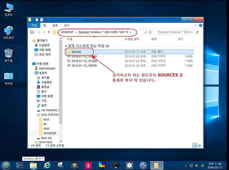Select DVD 드라이브 in navigation pane
229x170 pixels.
48,114
